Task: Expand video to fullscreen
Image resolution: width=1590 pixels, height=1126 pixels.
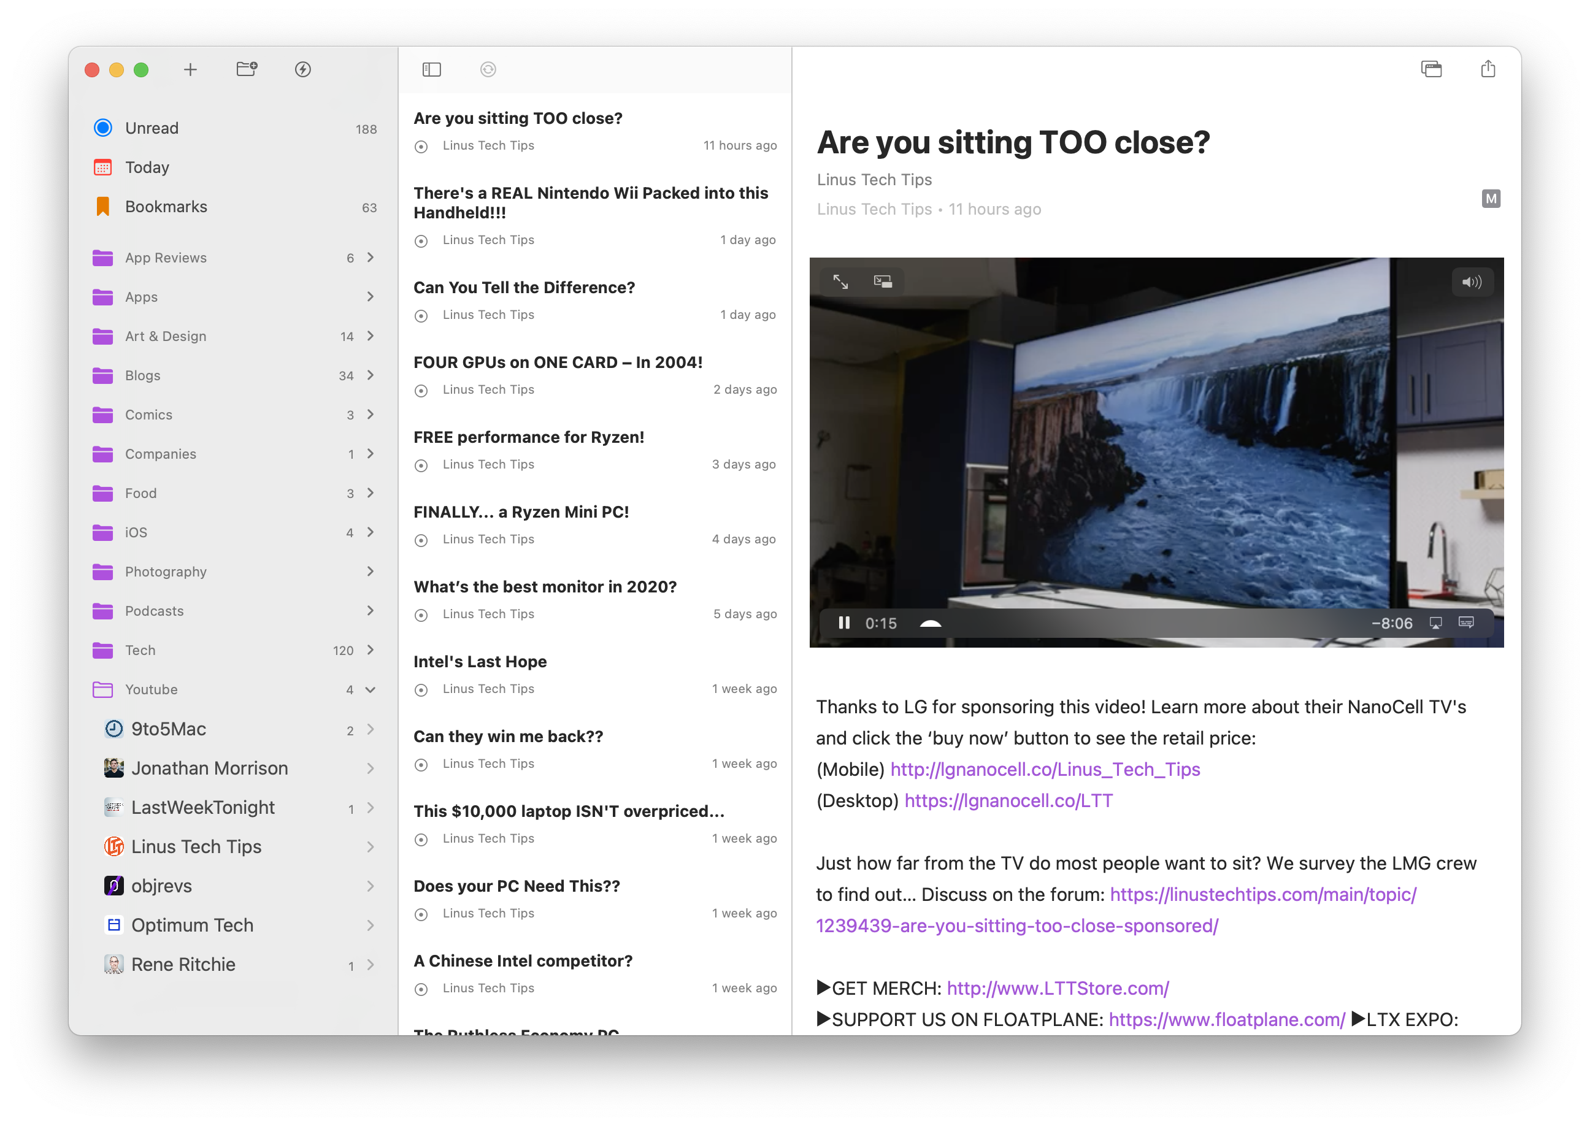Action: click(840, 281)
